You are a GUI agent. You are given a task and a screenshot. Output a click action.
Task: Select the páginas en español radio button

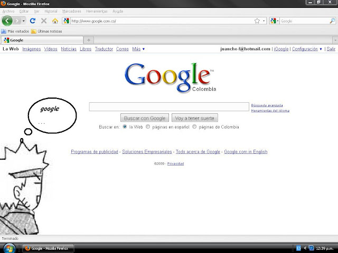(148, 126)
